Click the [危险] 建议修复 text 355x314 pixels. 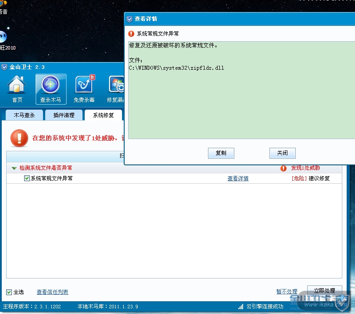click(x=310, y=178)
